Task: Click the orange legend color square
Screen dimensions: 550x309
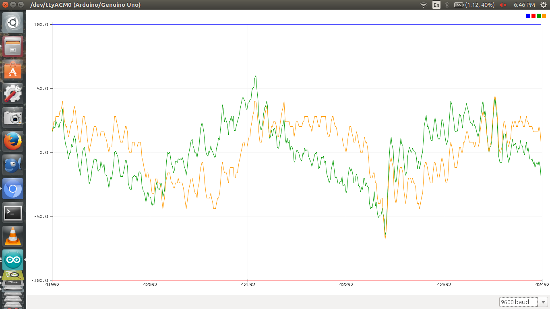Action: [x=544, y=16]
